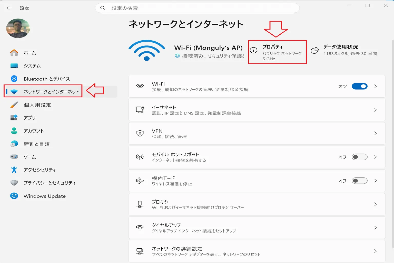Screen dimensions: 394x263
Task: Open ネットワークの詳細設定 chevron
Action: click(x=376, y=251)
